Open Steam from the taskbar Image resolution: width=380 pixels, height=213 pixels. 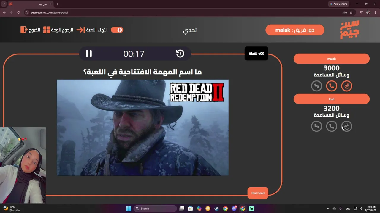click(217, 209)
